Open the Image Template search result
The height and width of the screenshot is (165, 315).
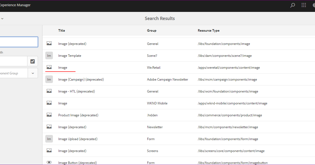70,55
